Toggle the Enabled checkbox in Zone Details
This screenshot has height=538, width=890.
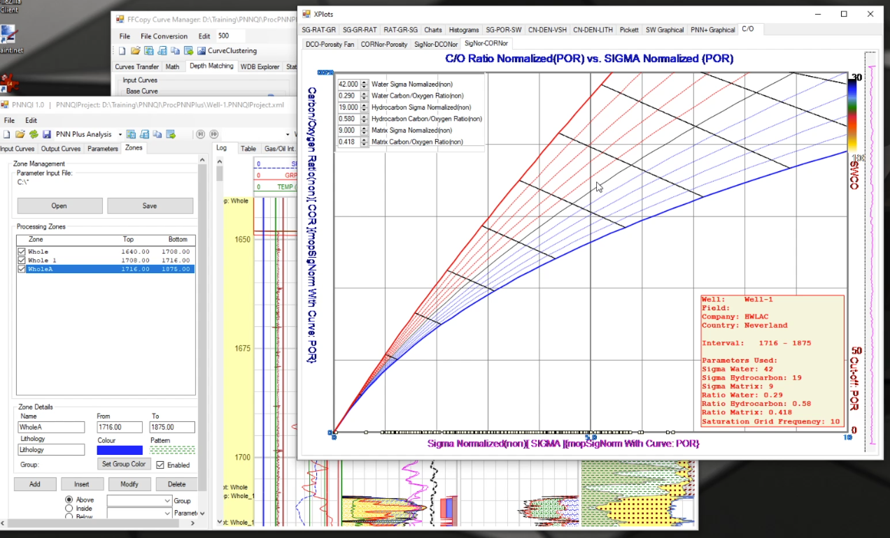(x=161, y=465)
